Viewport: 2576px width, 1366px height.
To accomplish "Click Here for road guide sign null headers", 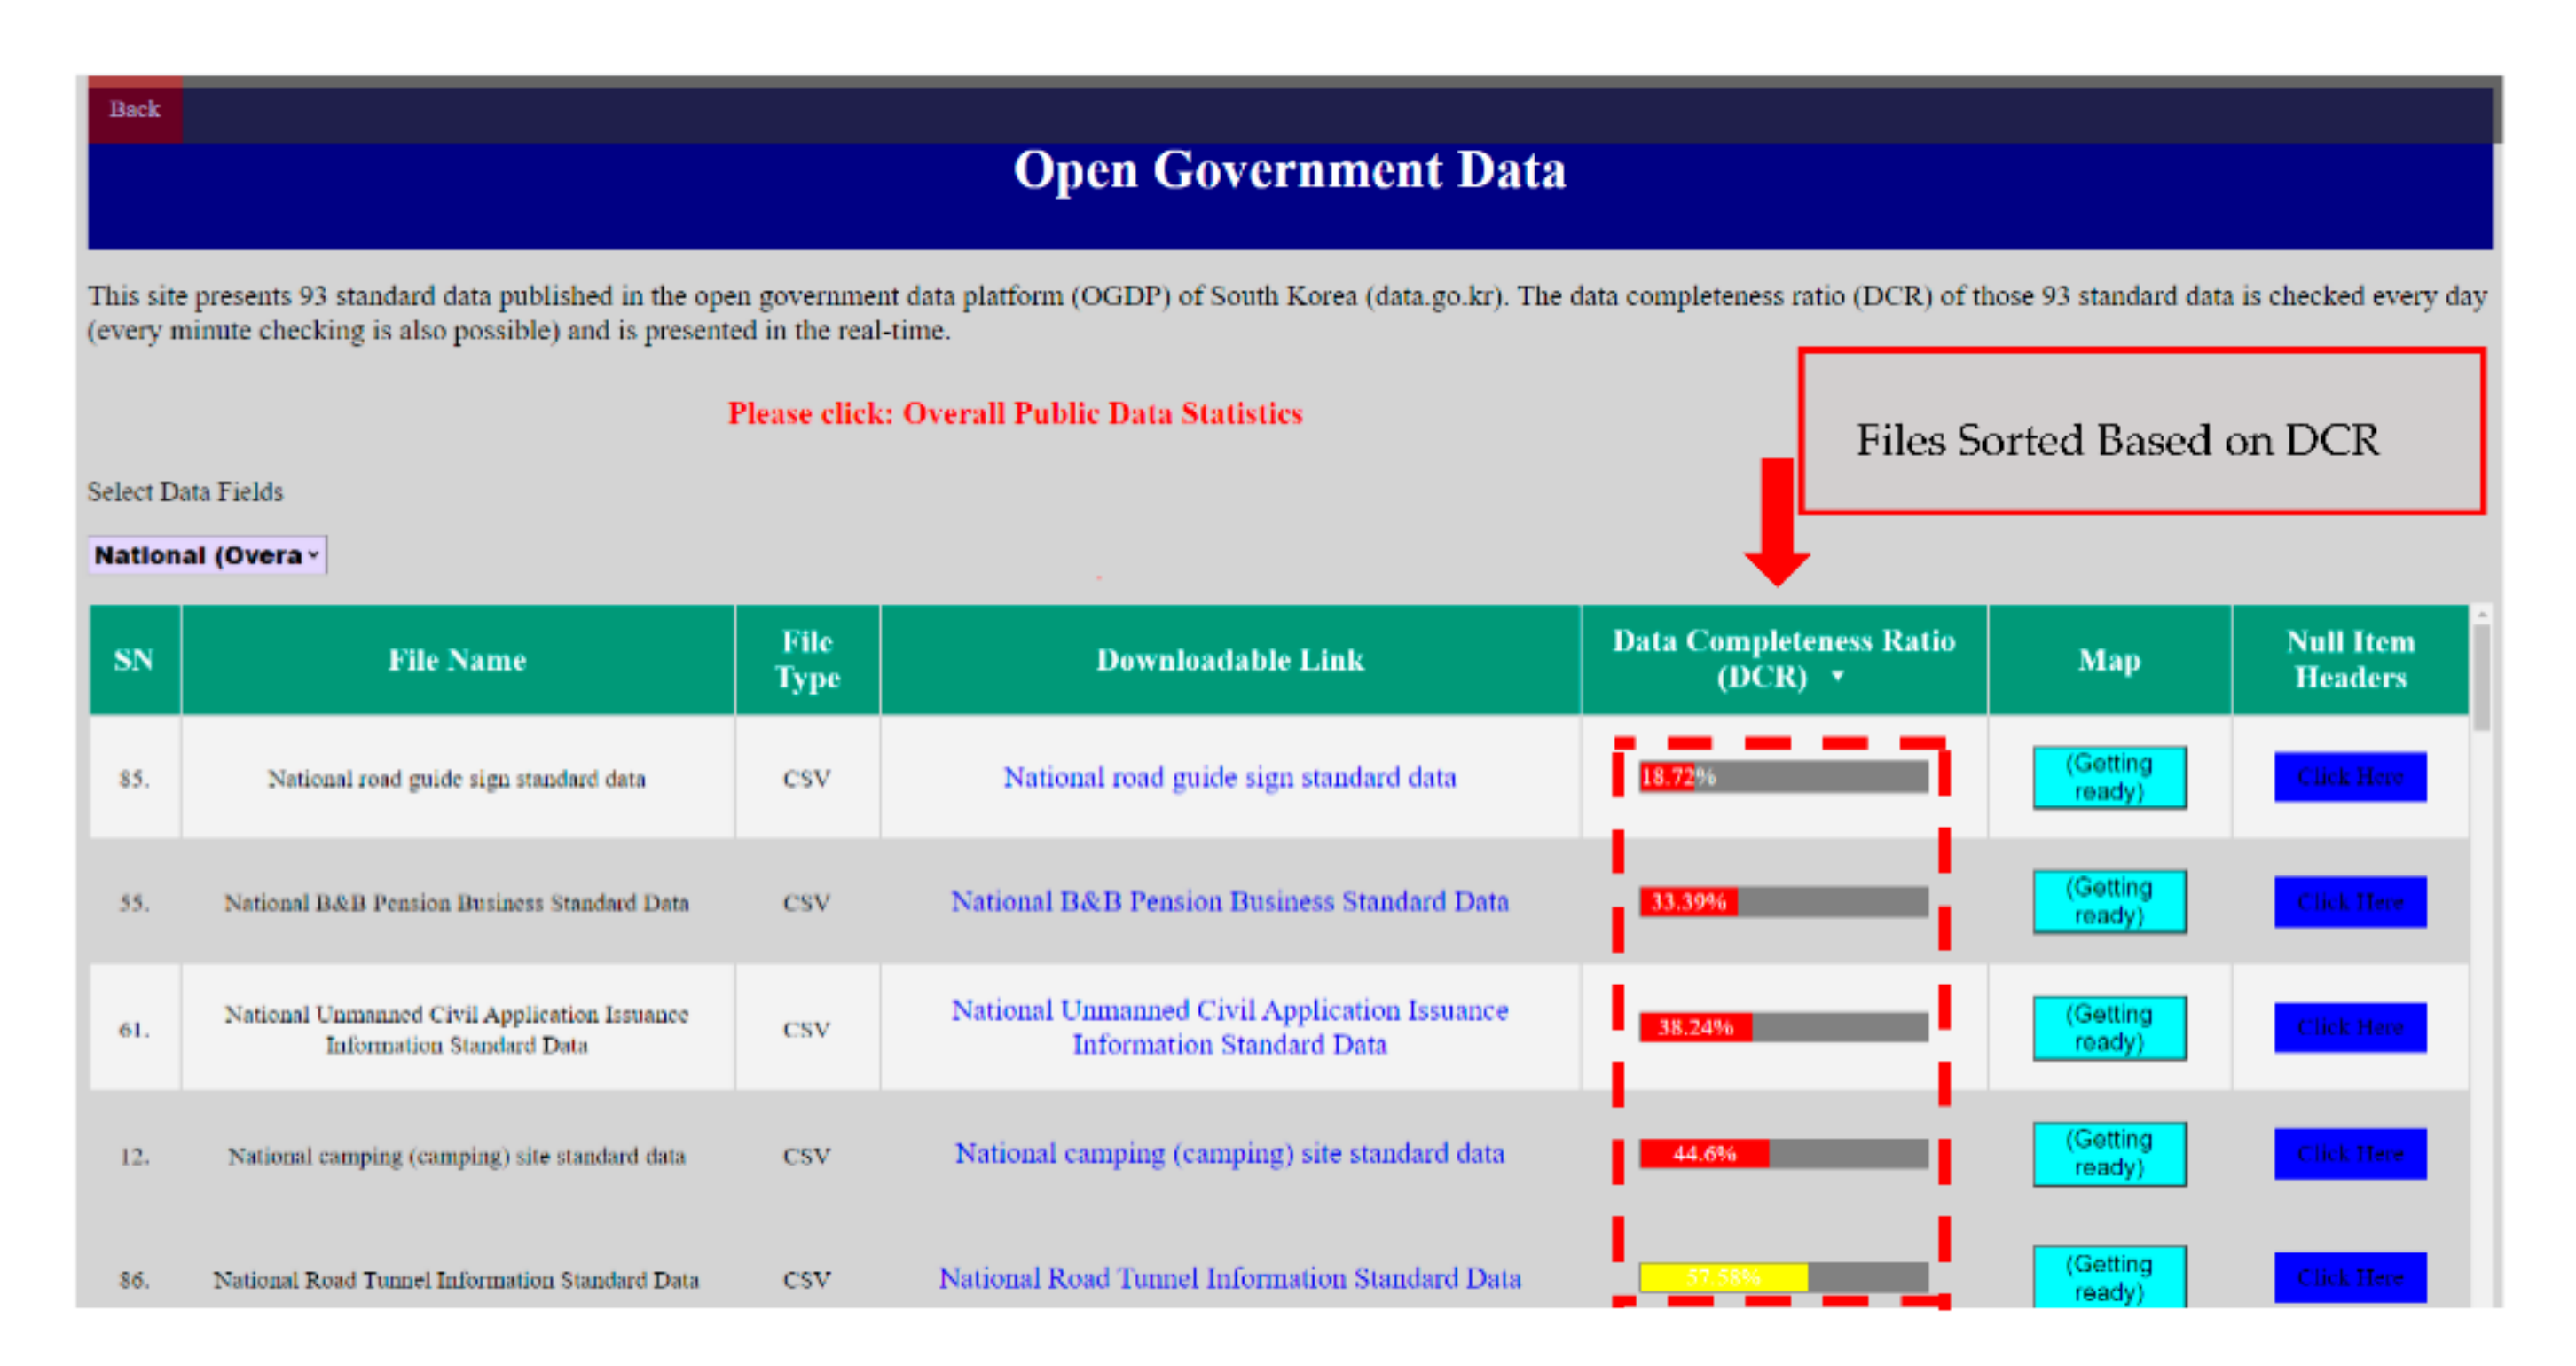I will tap(2349, 777).
